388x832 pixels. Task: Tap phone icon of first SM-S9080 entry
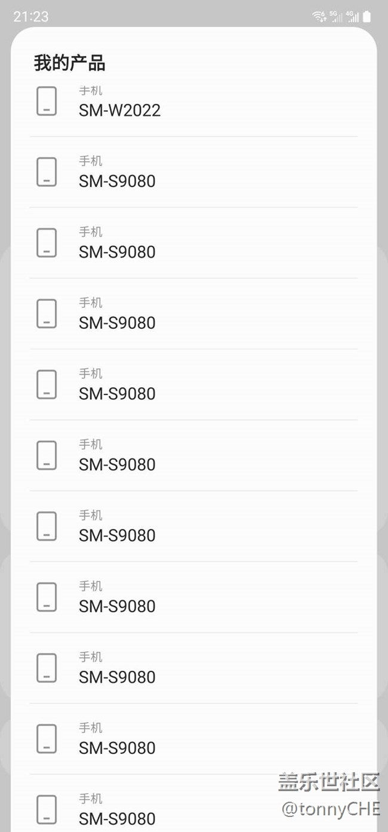point(47,172)
